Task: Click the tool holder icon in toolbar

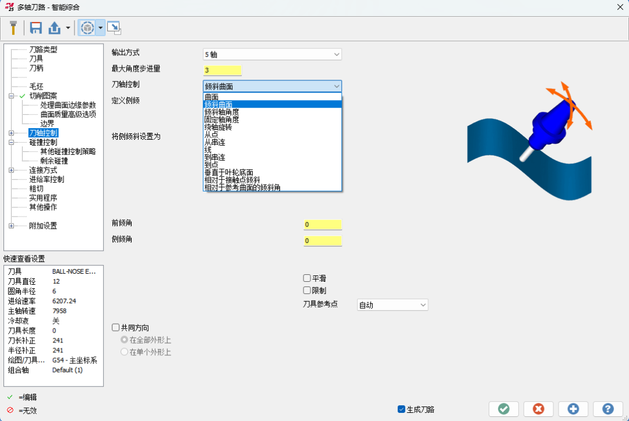Action: pyautogui.click(x=13, y=28)
